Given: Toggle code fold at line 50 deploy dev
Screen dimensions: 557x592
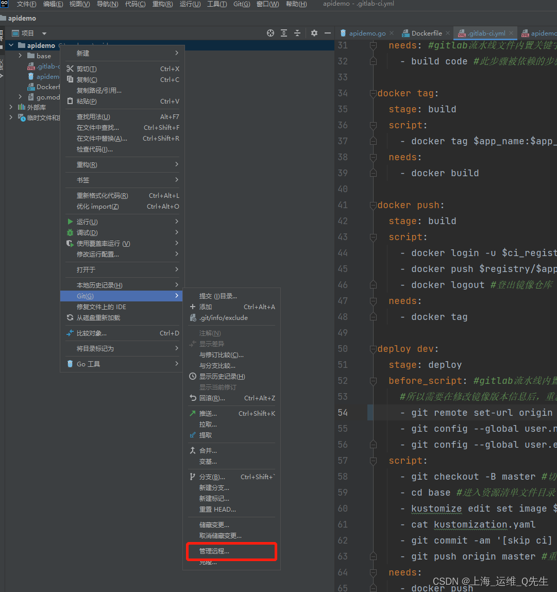Looking at the screenshot, I should [x=373, y=349].
